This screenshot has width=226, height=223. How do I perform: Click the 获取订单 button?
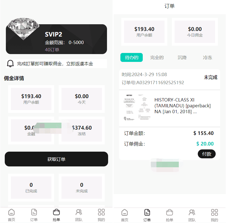click(x=56, y=159)
